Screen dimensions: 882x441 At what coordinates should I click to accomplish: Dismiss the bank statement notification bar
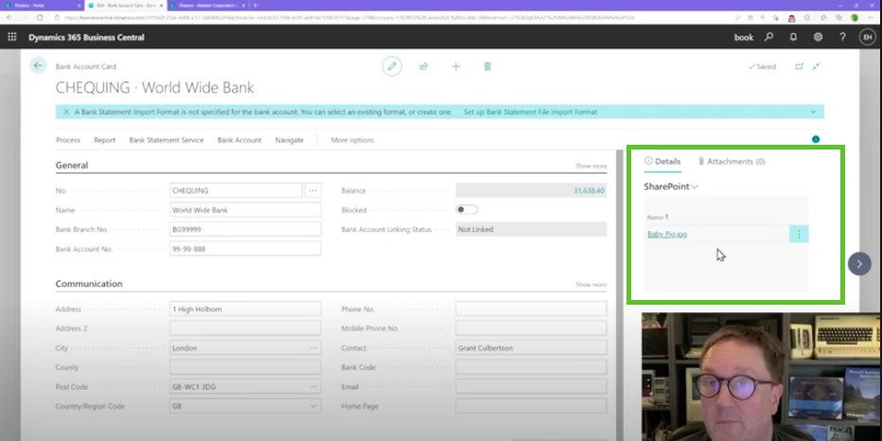[65, 112]
